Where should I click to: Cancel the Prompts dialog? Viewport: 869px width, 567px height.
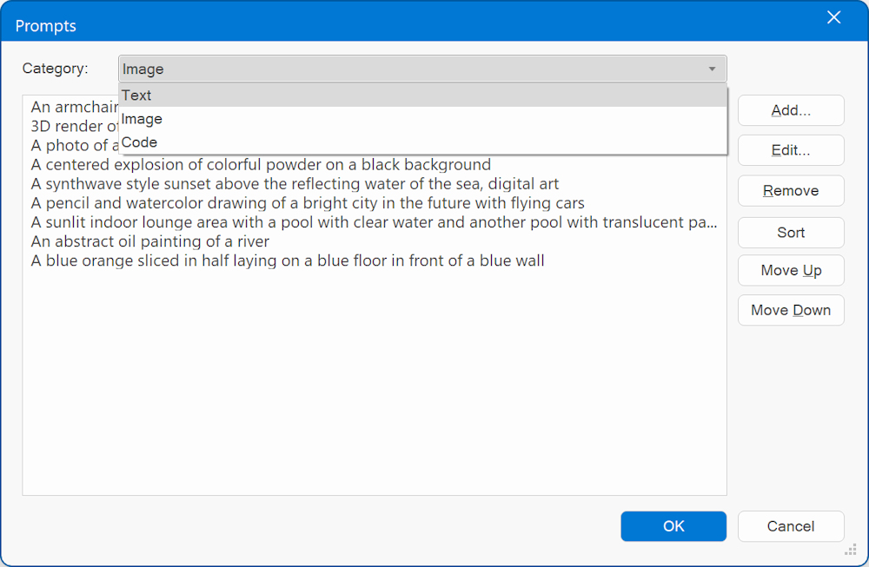click(x=791, y=526)
